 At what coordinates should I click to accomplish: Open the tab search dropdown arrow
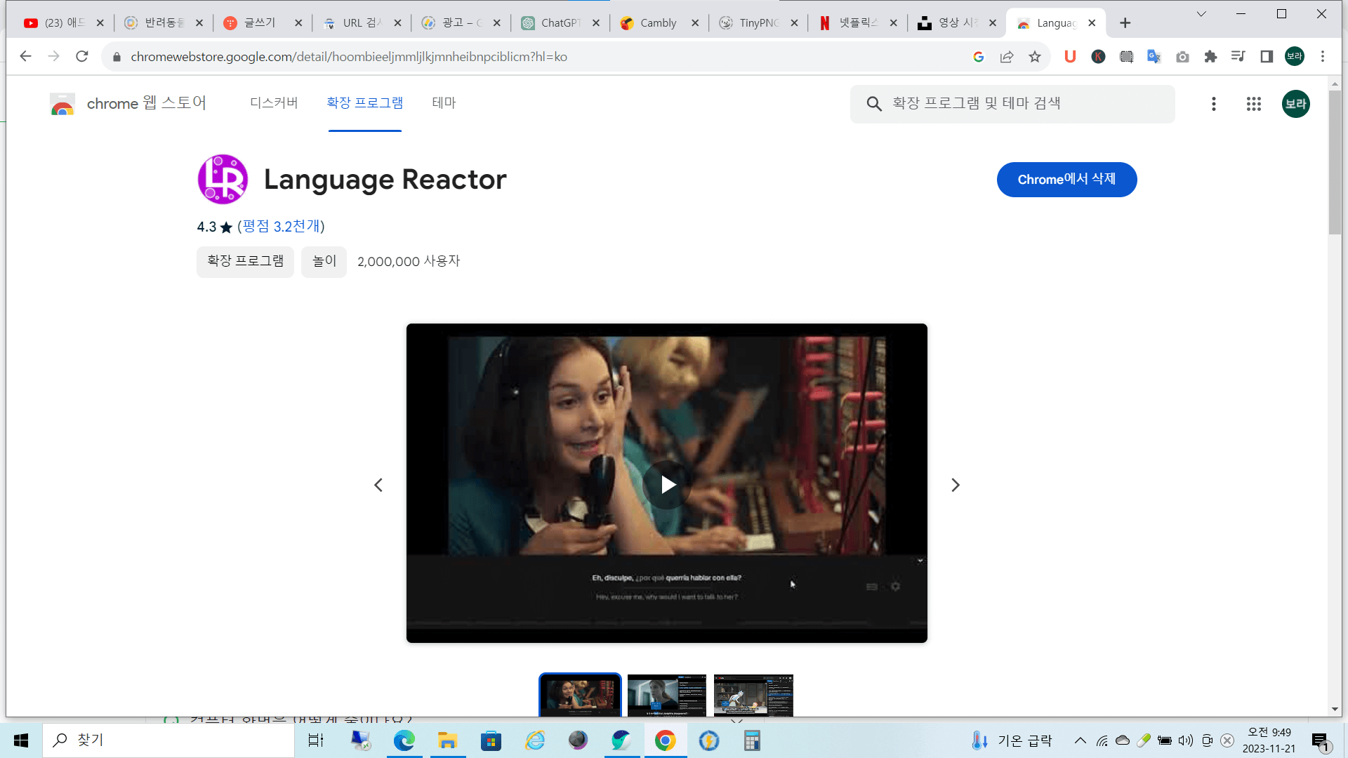click(x=1201, y=14)
